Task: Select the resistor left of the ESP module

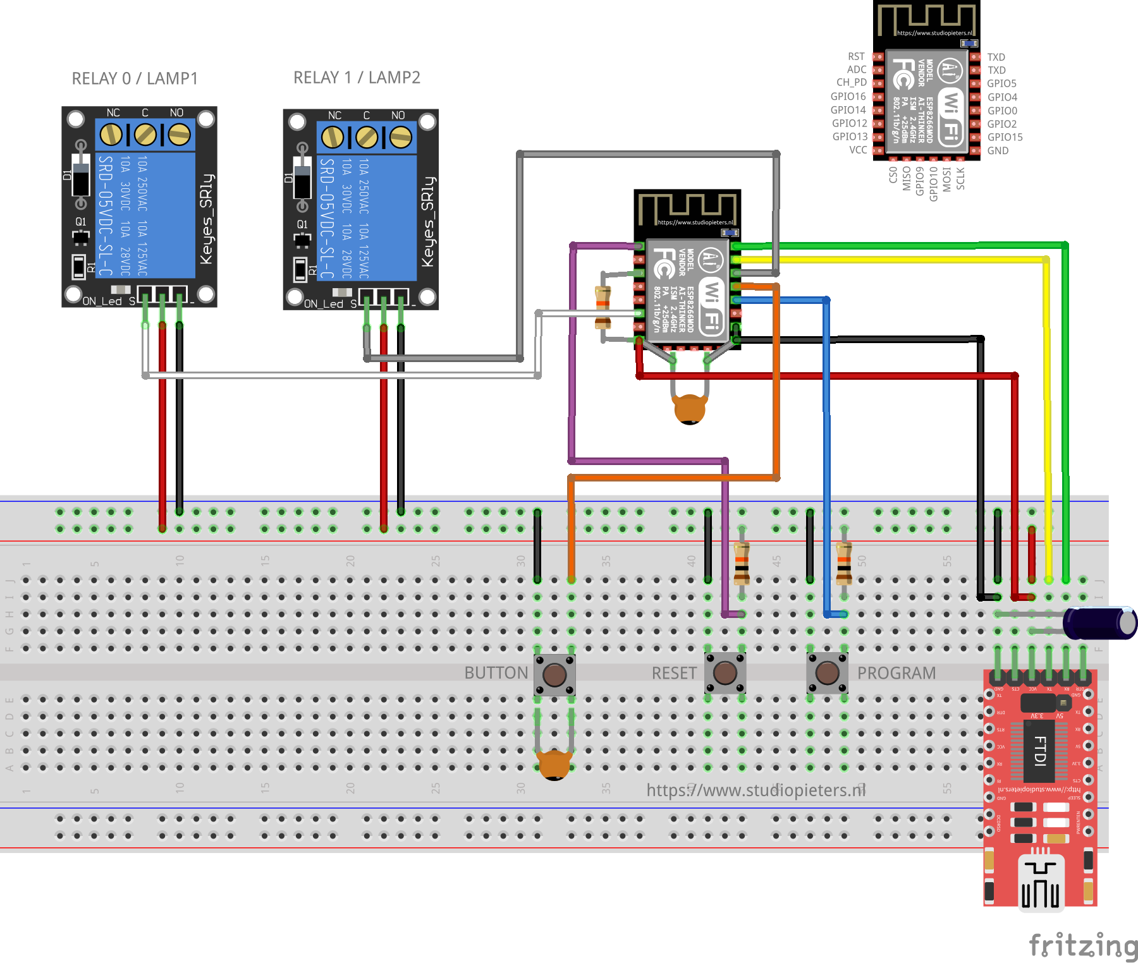Action: tap(603, 307)
